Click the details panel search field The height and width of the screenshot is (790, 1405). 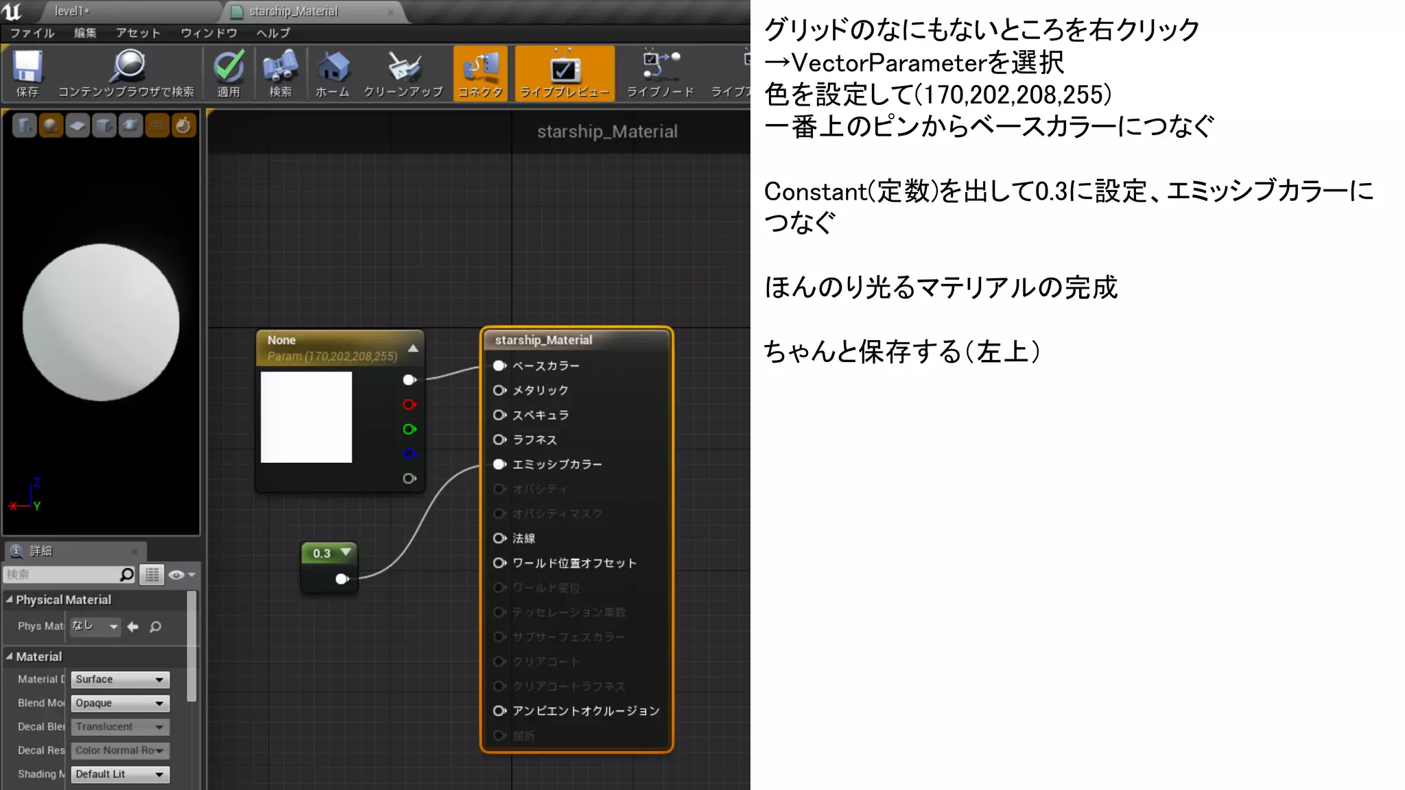pyautogui.click(x=62, y=575)
